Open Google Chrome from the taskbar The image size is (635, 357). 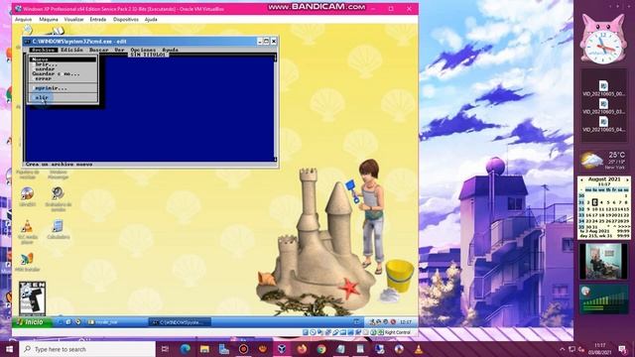coord(321,349)
